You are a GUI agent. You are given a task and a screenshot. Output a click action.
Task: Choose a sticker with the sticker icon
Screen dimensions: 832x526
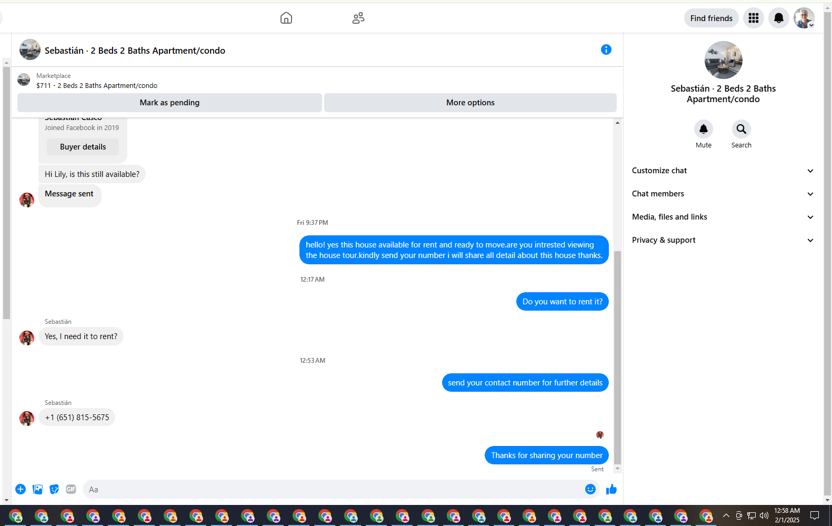54,489
